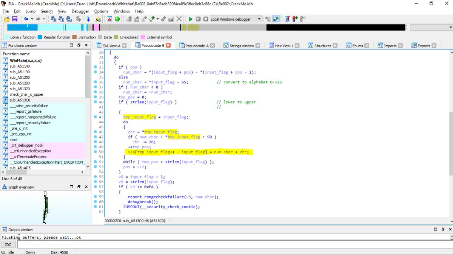The width and height of the screenshot is (453, 255).
Task: Float the Graph overview panel
Action: pos(79,187)
